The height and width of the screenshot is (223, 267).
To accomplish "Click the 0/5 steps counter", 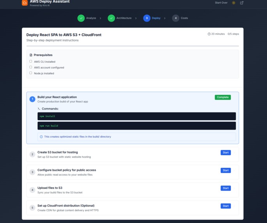I will click(233, 34).
